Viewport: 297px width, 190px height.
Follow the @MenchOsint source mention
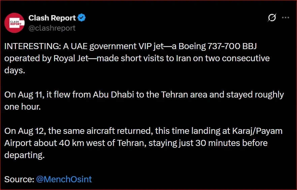64,179
